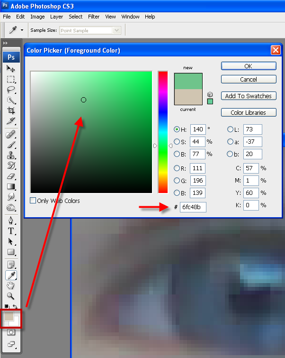Viewport: 285px width, 358px height.
Task: Click the C cyan percentage field
Action: (251, 168)
